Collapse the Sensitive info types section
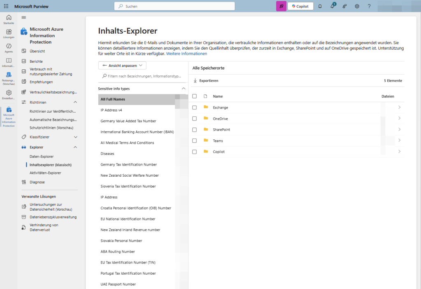This screenshot has width=421, height=289. [x=183, y=89]
